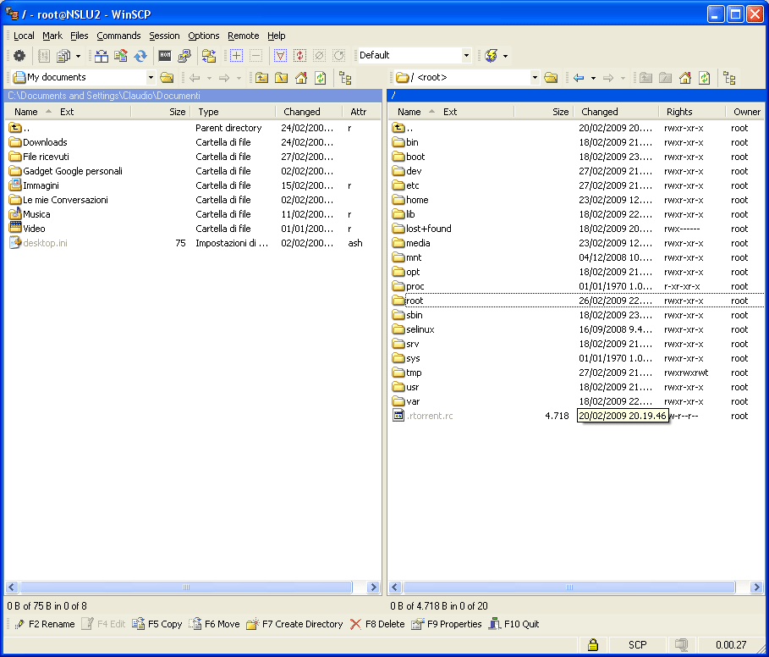
Task: Open the Session menu
Action: click(164, 36)
